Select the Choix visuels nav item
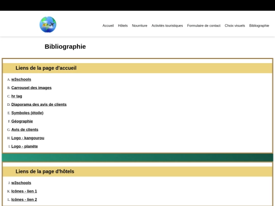The width and height of the screenshot is (275, 206). [235, 25]
